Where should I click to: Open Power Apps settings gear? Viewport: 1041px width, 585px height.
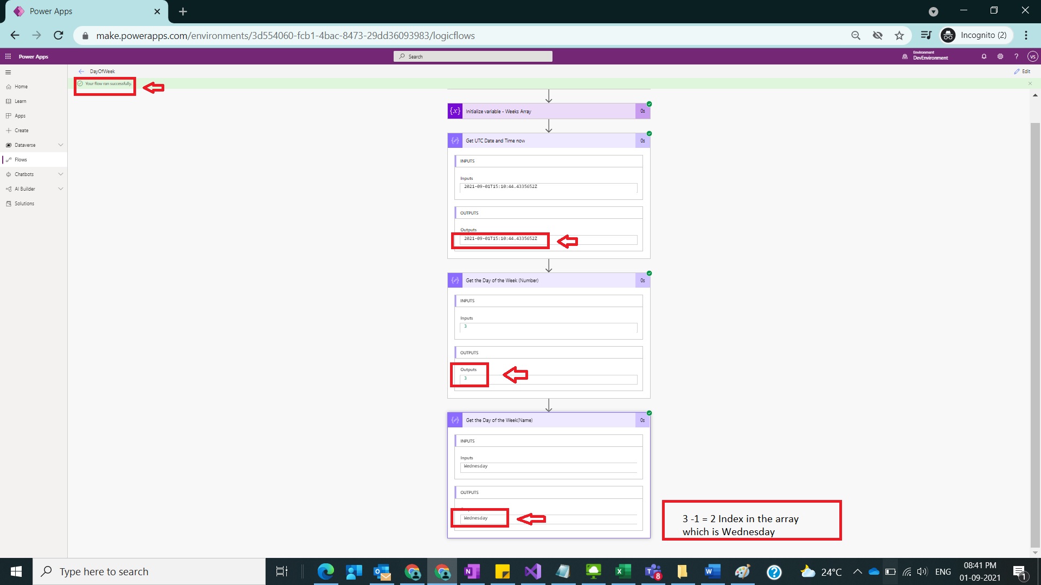click(1000, 56)
